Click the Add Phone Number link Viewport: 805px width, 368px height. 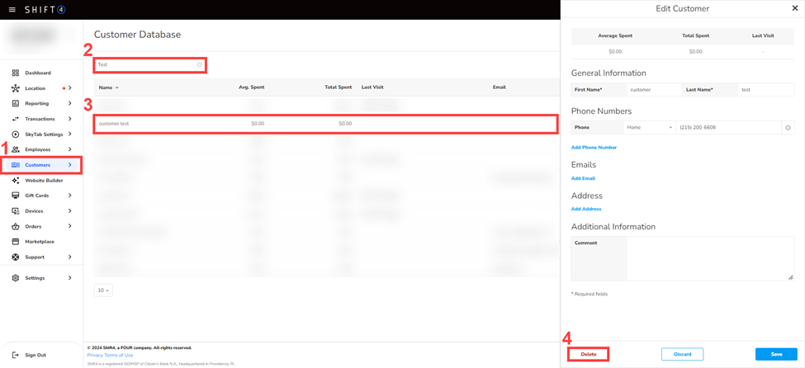[594, 148]
